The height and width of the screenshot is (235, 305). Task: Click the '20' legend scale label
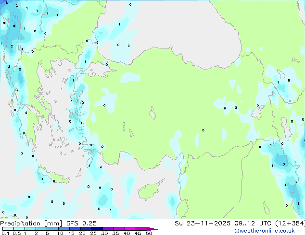(x=82, y=233)
